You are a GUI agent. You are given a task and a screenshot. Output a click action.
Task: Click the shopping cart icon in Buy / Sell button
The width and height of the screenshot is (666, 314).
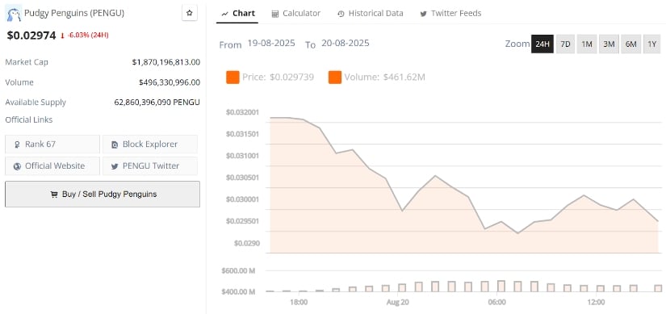click(54, 195)
